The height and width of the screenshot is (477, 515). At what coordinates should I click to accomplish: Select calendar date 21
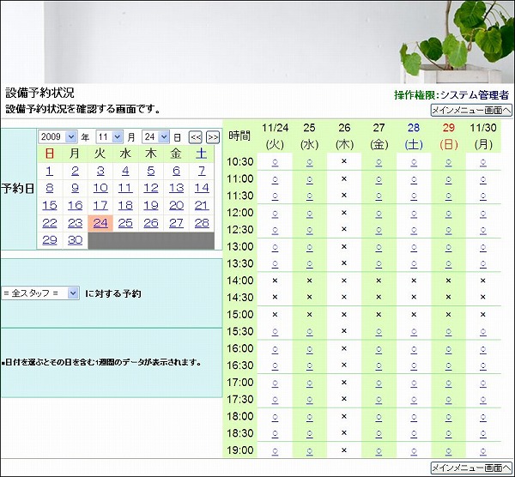pyautogui.click(x=202, y=206)
